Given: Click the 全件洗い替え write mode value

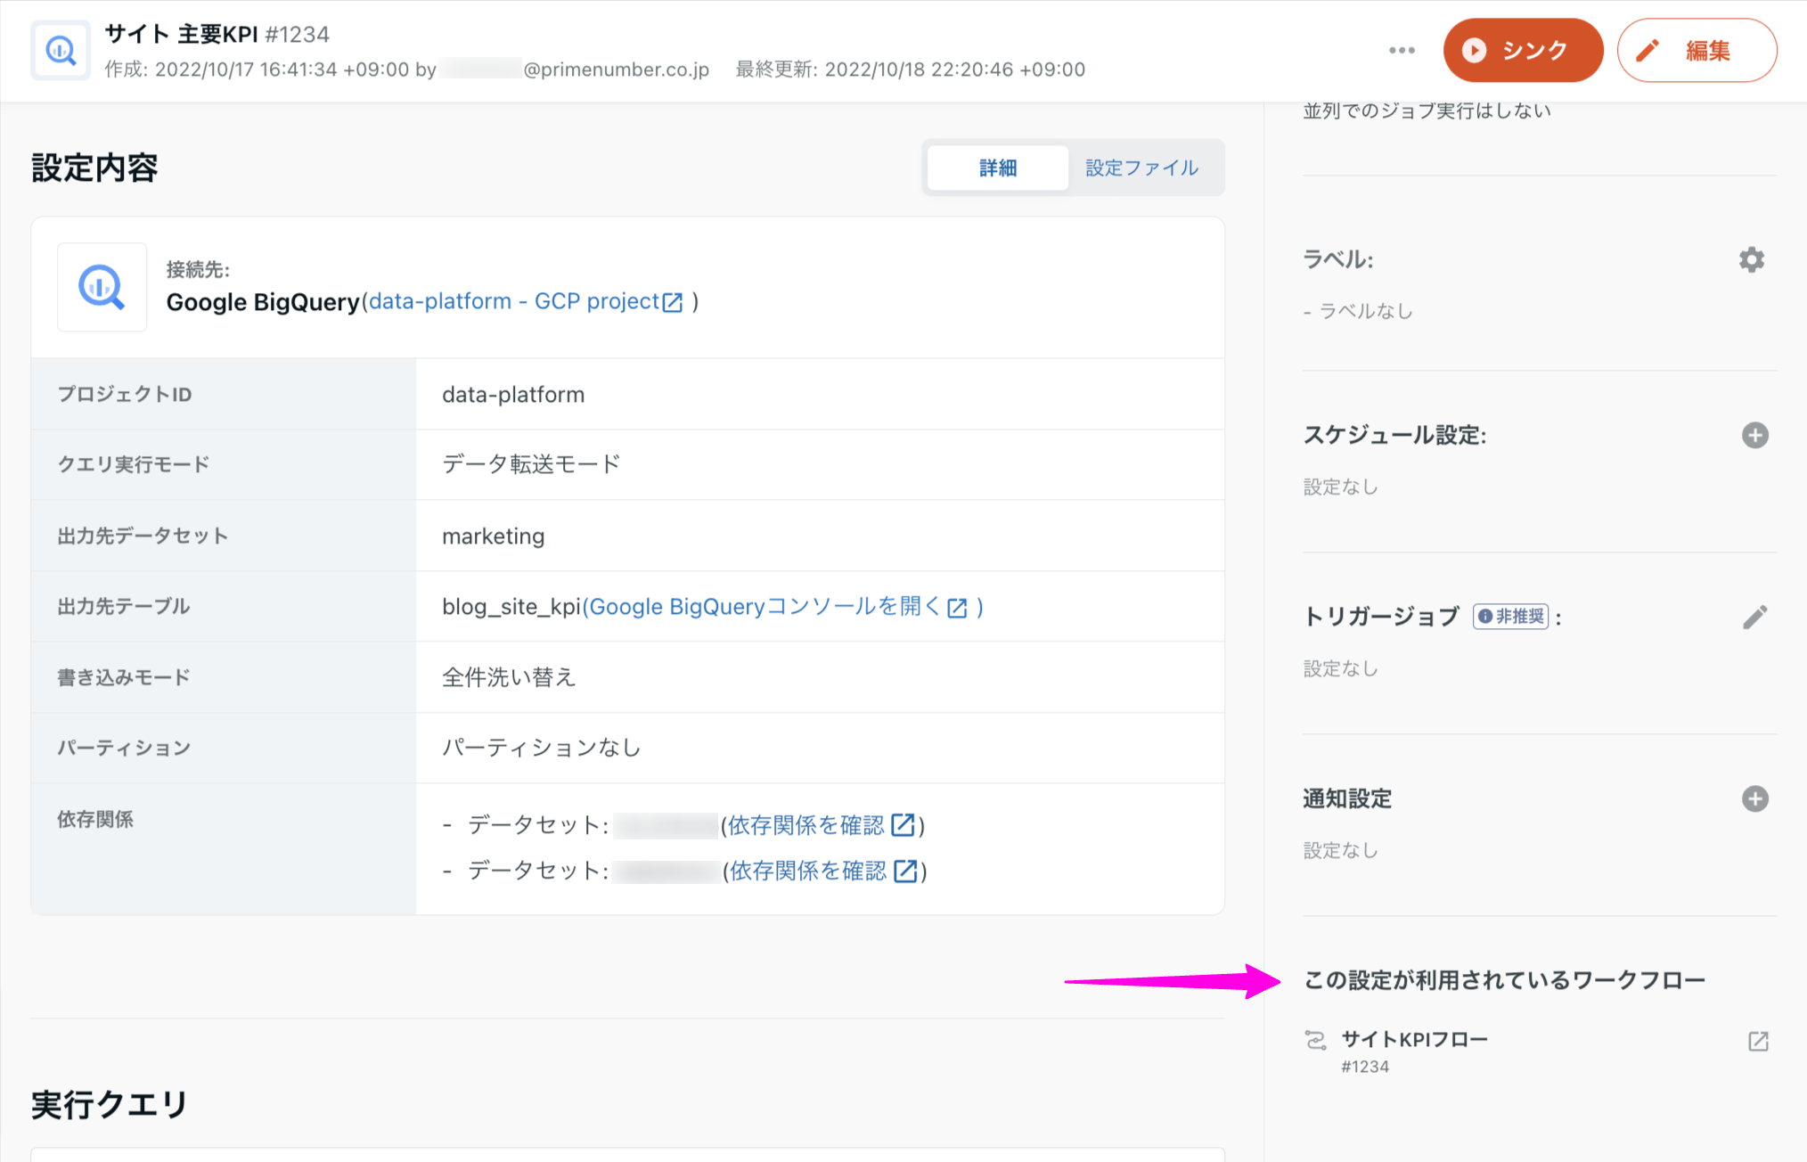Looking at the screenshot, I should coord(509,677).
